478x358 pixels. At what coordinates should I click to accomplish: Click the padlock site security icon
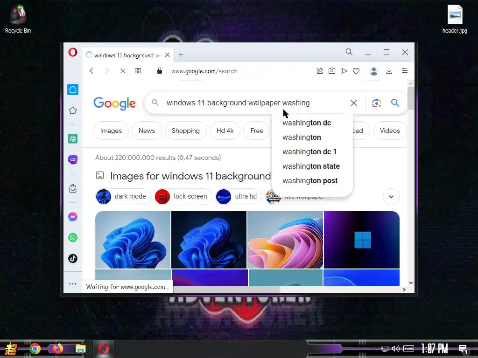click(x=160, y=71)
